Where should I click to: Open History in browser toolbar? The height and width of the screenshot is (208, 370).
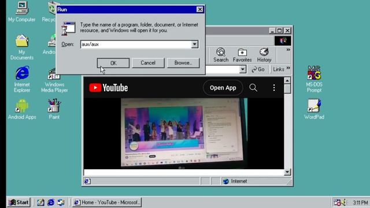264,55
